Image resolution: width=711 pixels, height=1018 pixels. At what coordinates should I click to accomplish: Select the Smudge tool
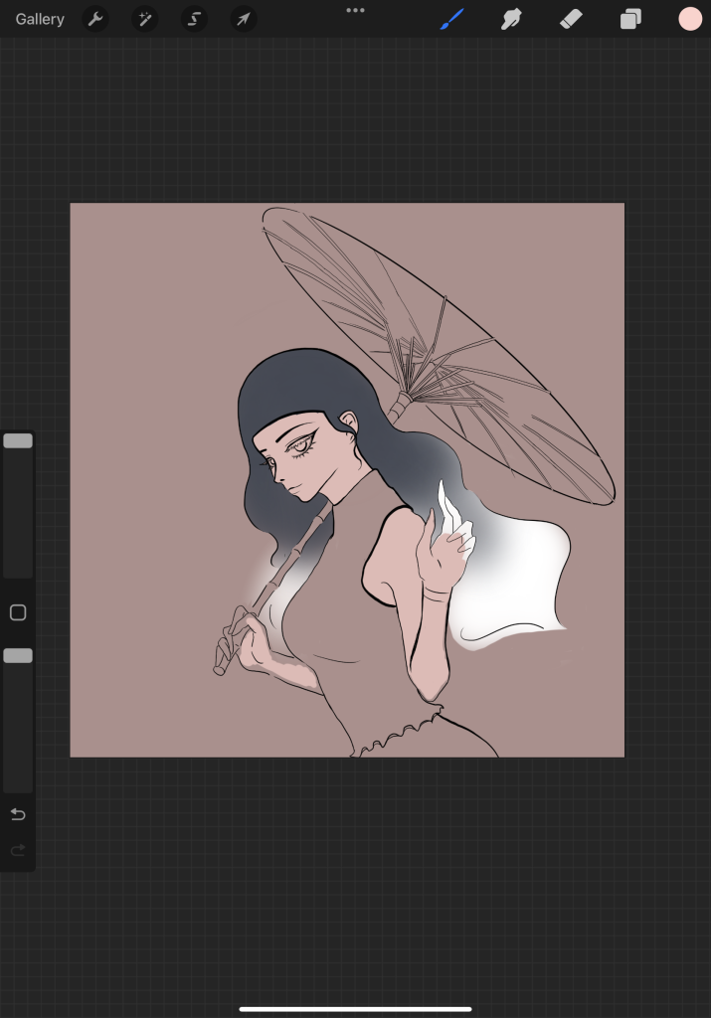[x=512, y=19]
